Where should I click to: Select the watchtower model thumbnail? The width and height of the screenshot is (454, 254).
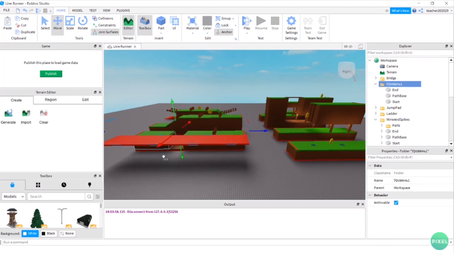tap(12, 217)
